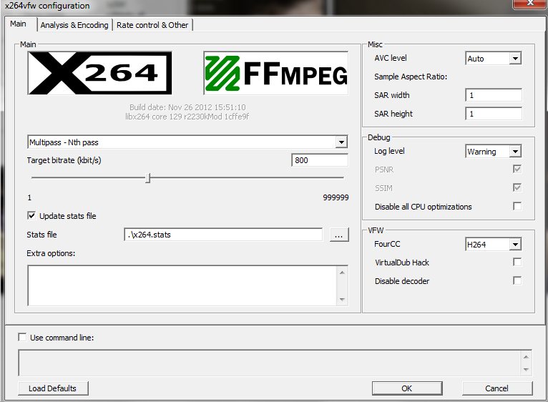The height and width of the screenshot is (402, 548).
Task: Enable Disable all CPU optimizations
Action: pos(517,206)
